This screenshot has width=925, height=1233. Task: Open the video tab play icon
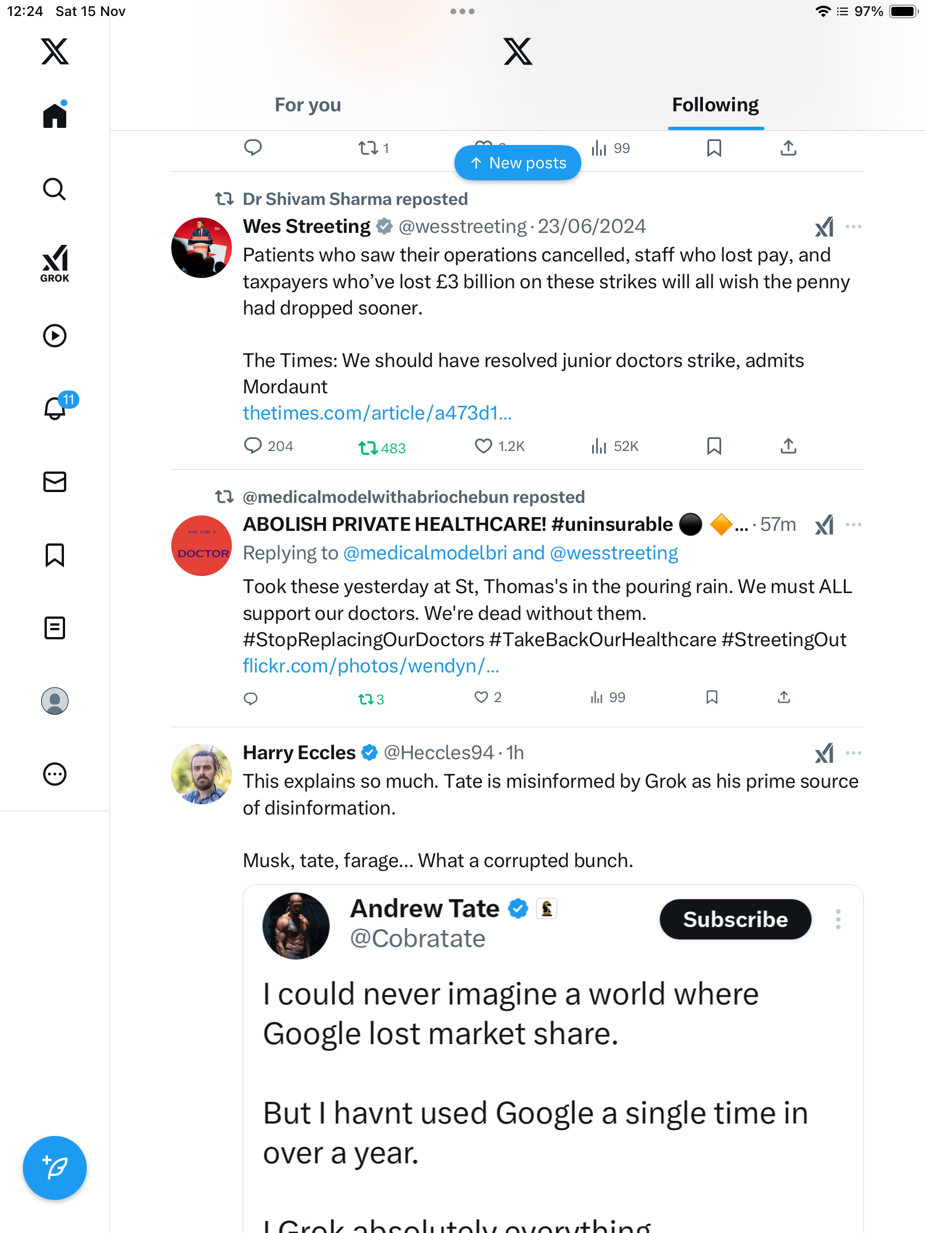point(55,336)
